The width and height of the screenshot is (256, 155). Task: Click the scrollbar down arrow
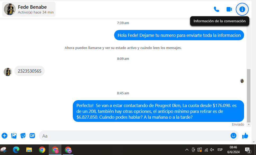tap(249, 125)
